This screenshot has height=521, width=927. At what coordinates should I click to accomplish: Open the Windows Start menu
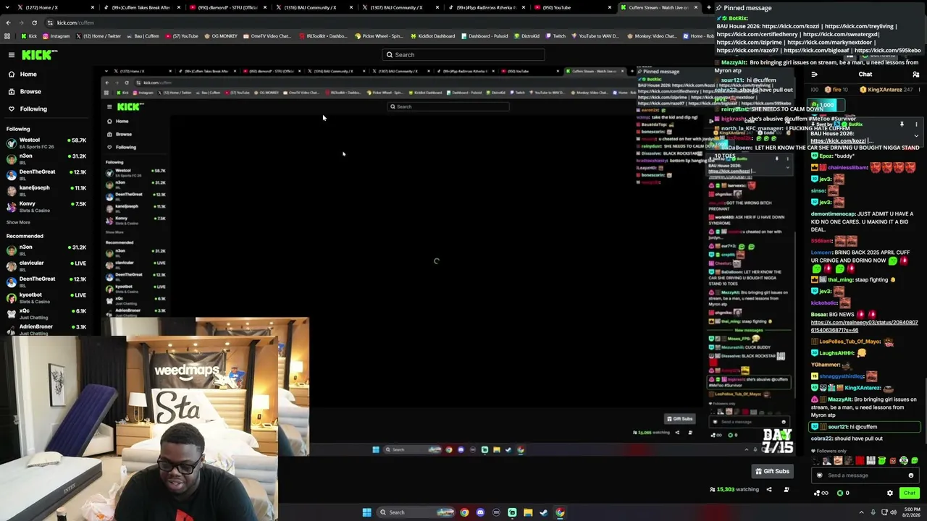[367, 512]
